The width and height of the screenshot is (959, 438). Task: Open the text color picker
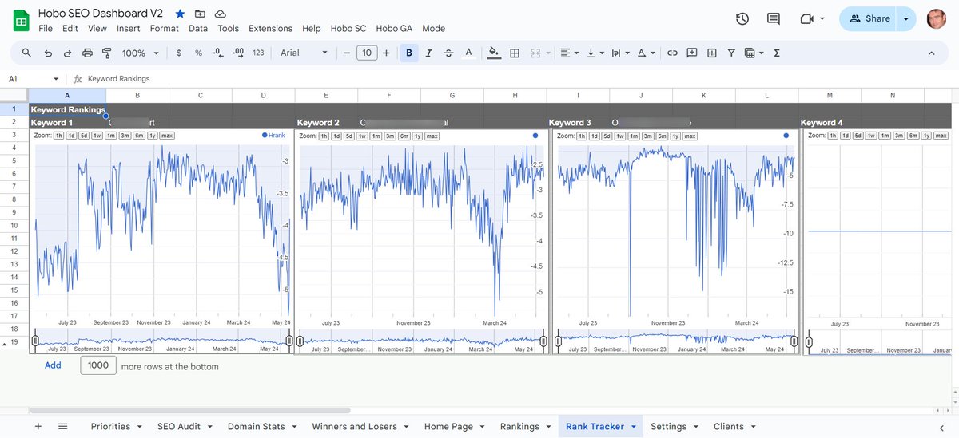469,53
